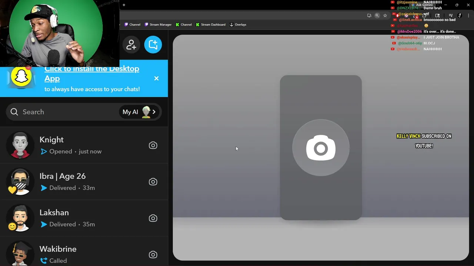Open the Wakibrine chat
474x266 pixels.
(x=84, y=251)
